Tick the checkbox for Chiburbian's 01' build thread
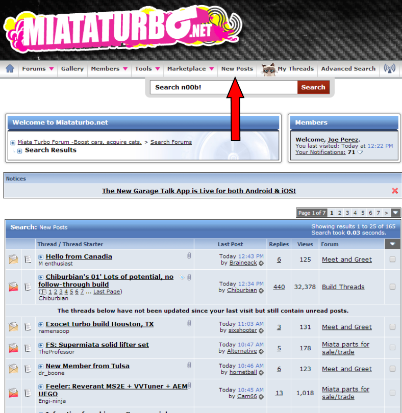Screen dimensions: 402x413 pyautogui.click(x=392, y=287)
